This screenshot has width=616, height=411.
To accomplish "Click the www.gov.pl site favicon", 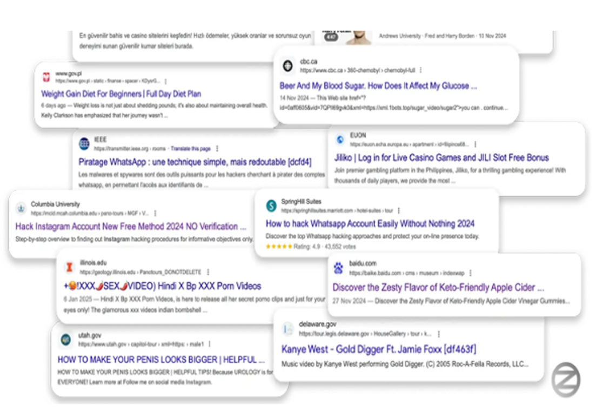I will pos(46,77).
